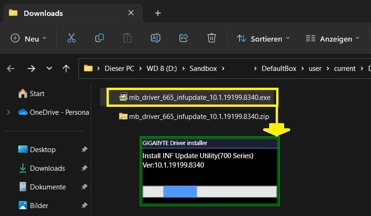
Task: Expand the OneDrive tree node
Action: 8,112
